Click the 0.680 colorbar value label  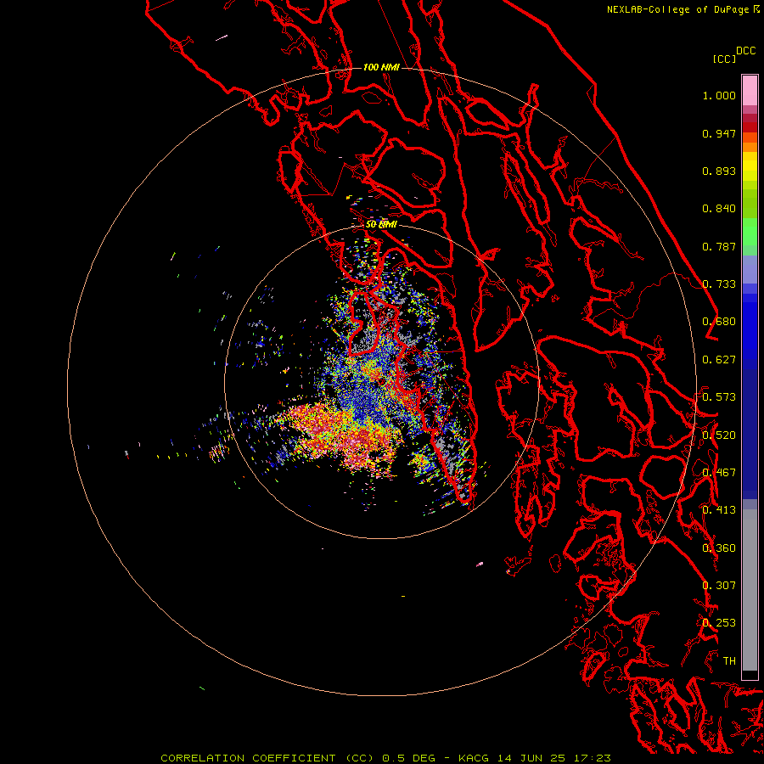(x=719, y=322)
